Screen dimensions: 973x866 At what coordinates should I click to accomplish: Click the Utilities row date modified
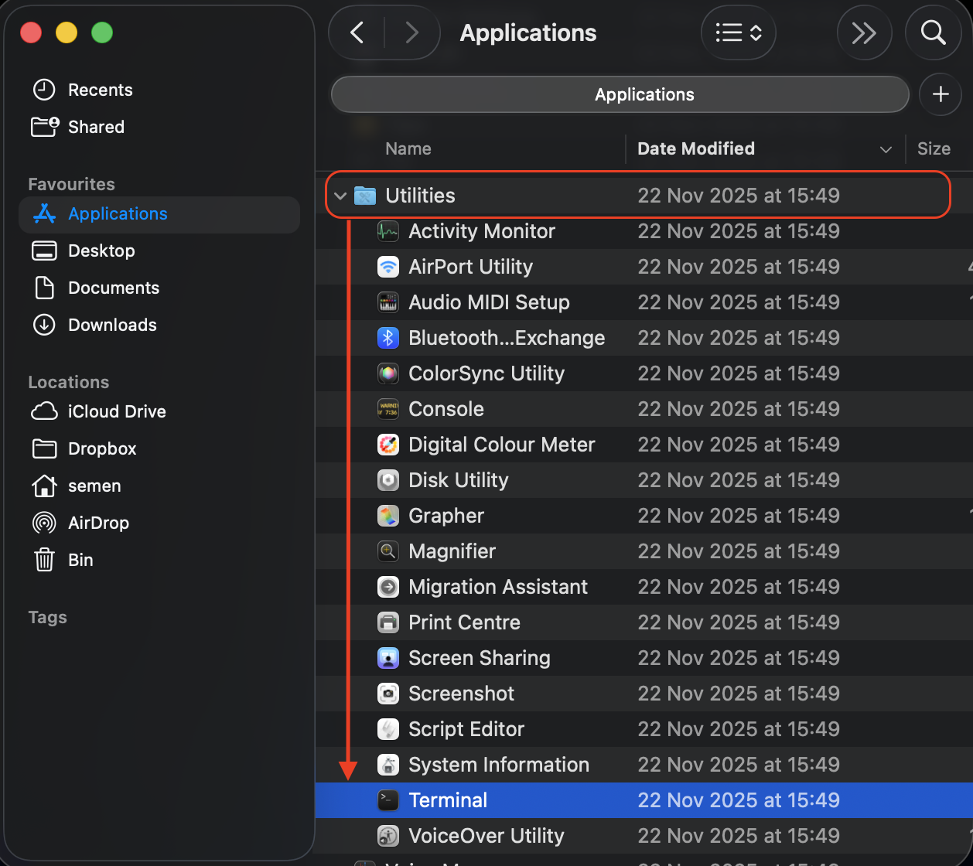[739, 196]
